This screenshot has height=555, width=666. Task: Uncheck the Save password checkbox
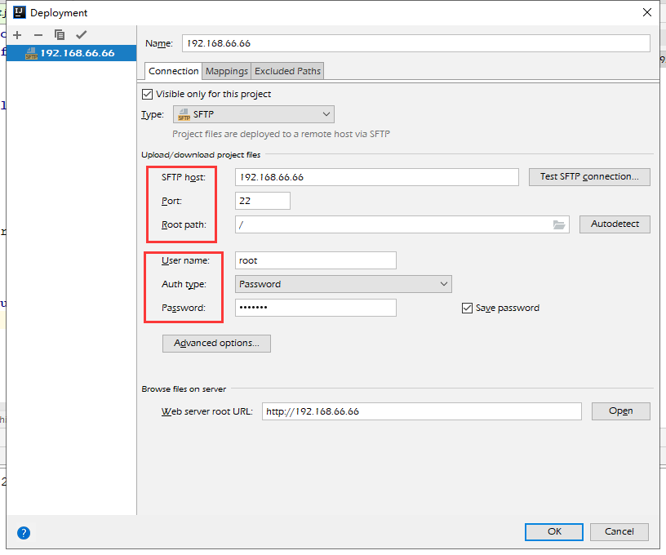point(468,308)
